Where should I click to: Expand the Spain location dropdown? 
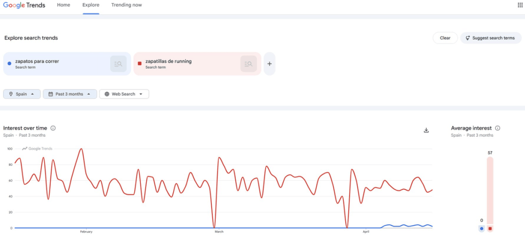(22, 94)
